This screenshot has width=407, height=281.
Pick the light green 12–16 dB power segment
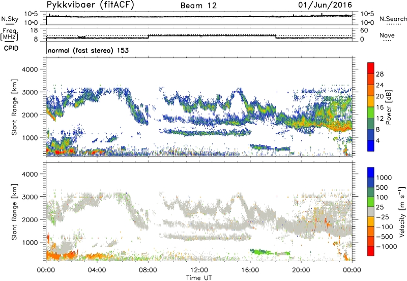(371, 112)
